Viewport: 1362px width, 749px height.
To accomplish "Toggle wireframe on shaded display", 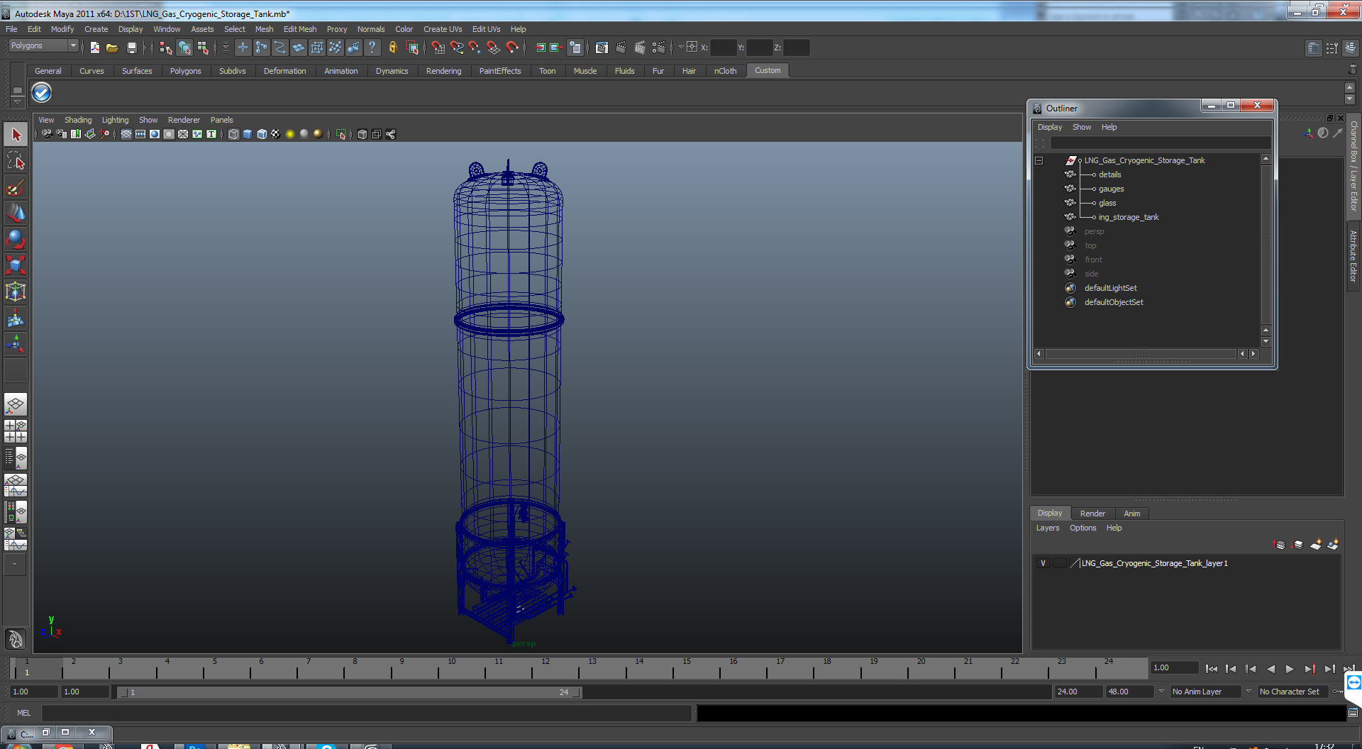I will [262, 134].
